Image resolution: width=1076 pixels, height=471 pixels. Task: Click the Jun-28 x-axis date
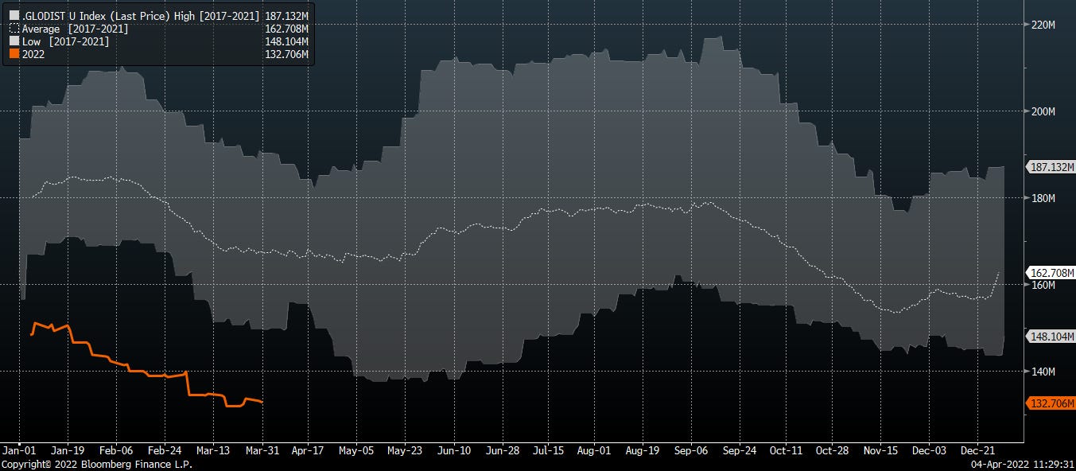click(502, 451)
